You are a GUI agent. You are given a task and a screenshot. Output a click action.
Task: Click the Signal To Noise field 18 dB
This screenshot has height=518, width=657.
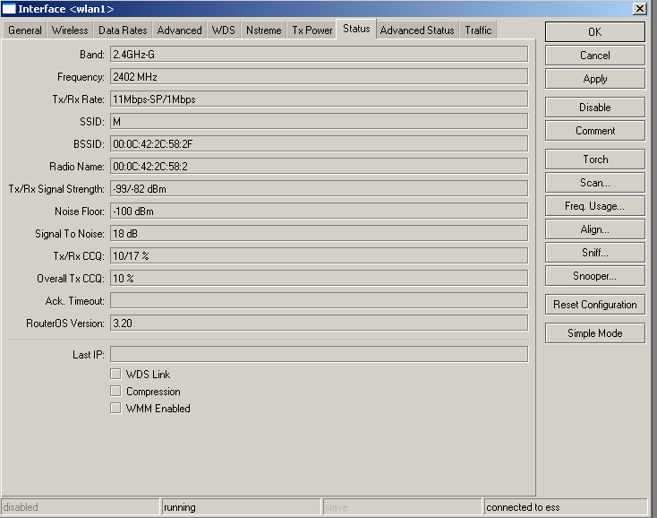(x=319, y=234)
